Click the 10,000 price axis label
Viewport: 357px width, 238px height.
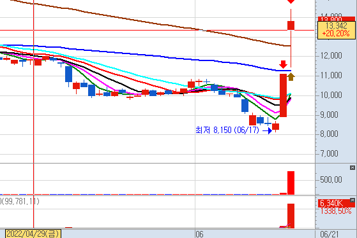click(331, 95)
